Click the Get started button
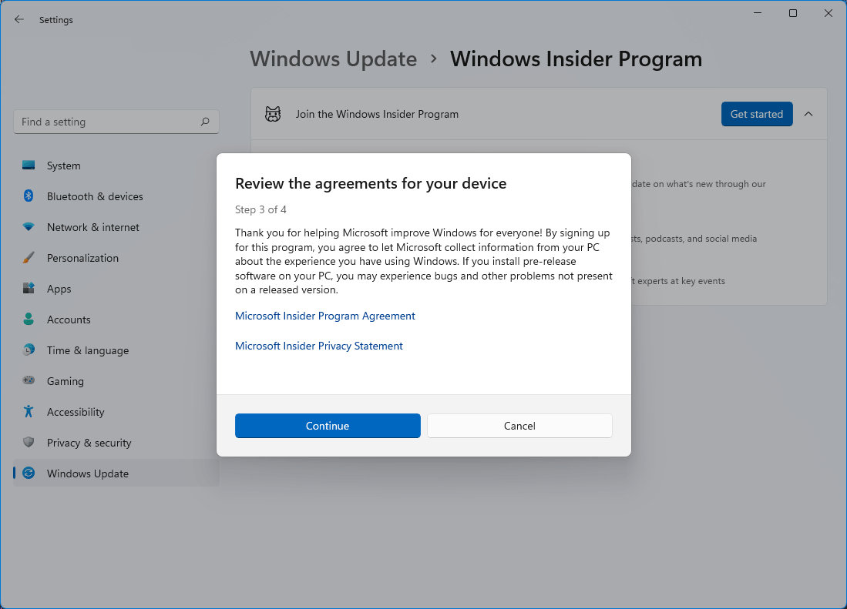Screen dimensions: 847x609 tap(756, 114)
